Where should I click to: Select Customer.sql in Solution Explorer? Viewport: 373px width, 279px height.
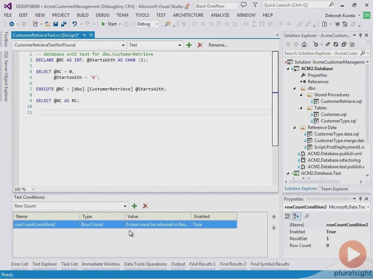coord(334,114)
